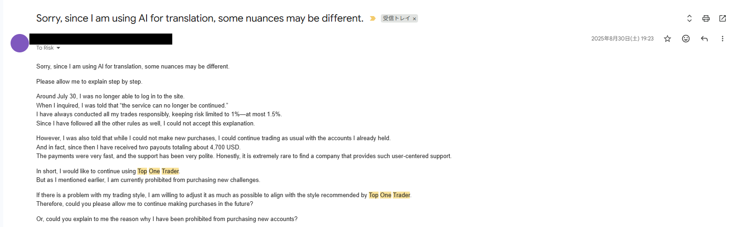Reply using the curved arrow icon
This screenshot has width=735, height=227.
[704, 39]
